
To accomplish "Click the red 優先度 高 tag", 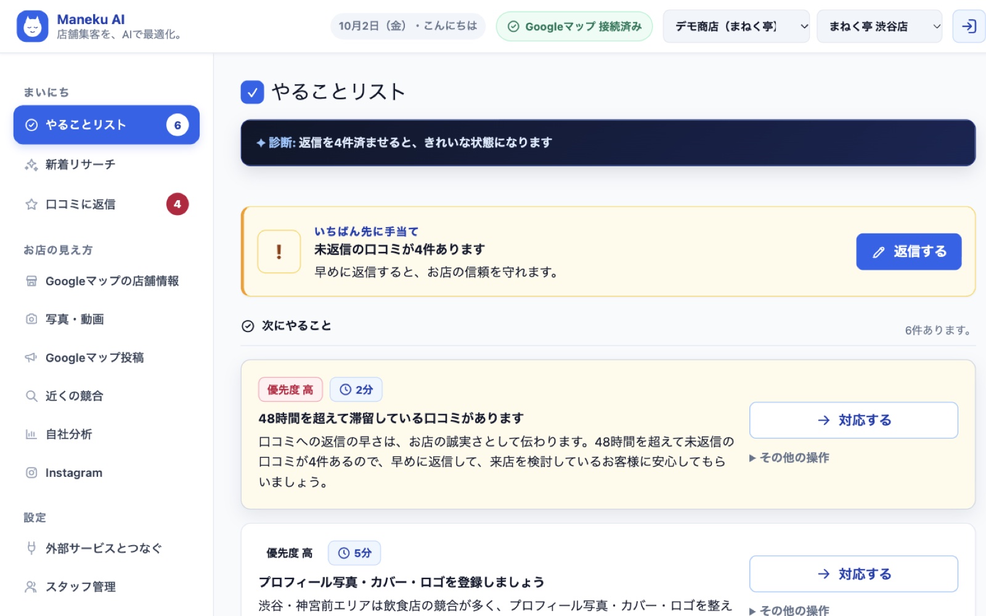I will tap(290, 389).
